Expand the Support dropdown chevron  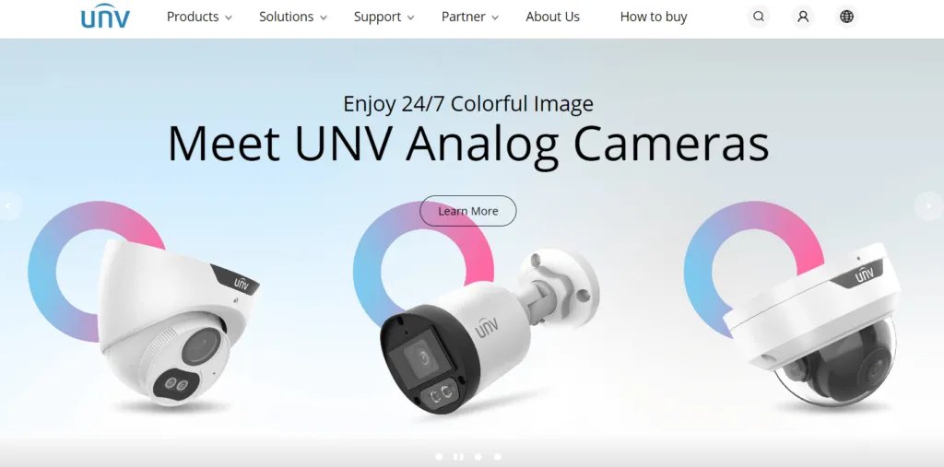410,18
